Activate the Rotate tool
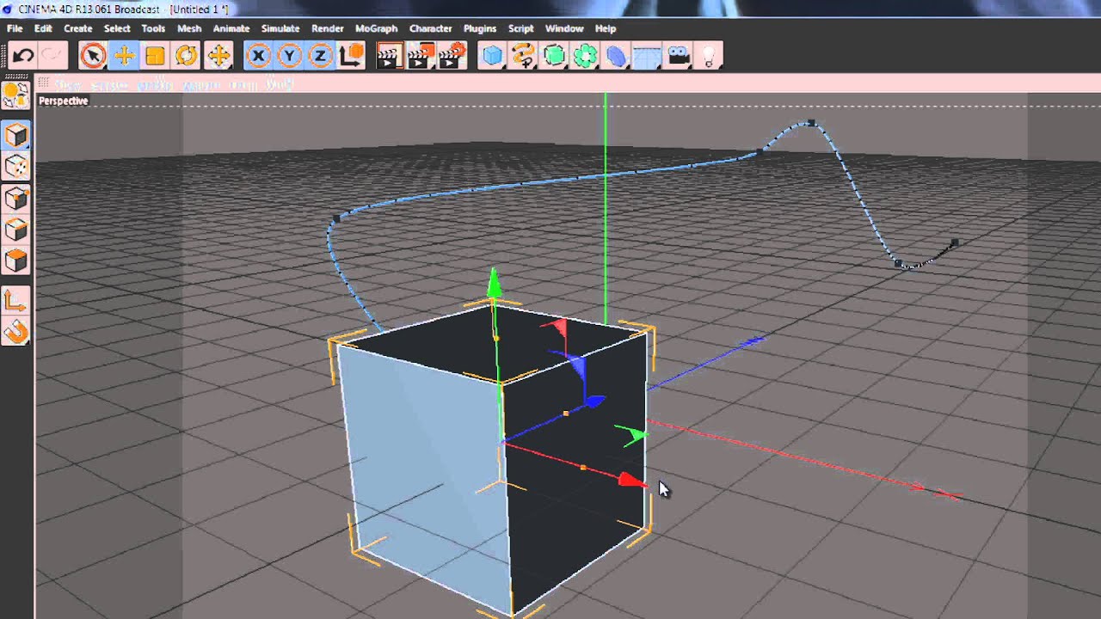The image size is (1101, 619). tap(186, 57)
